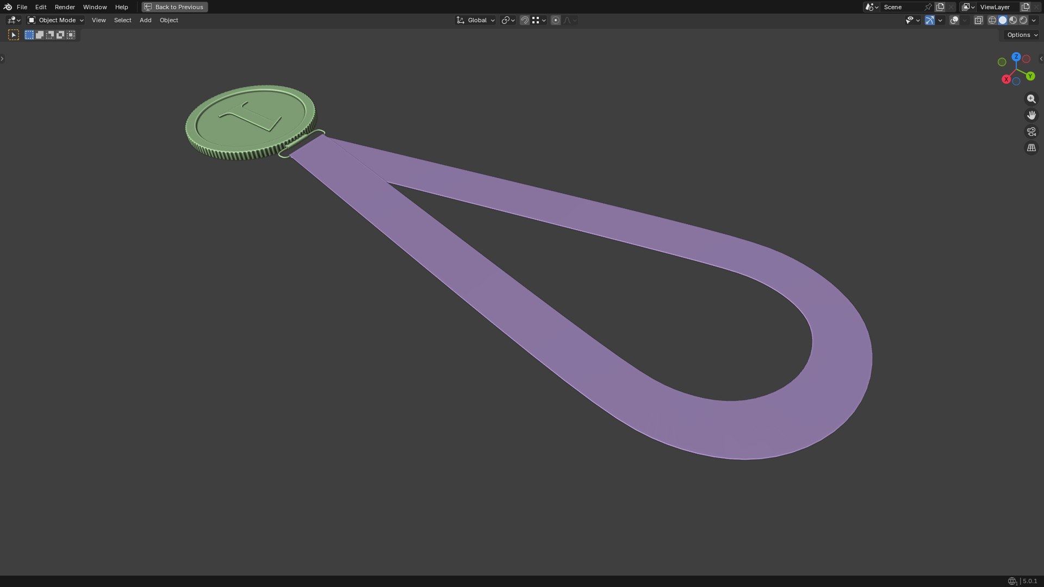Open the viewport Object menu
This screenshot has width=1044, height=587.
[x=169, y=20]
